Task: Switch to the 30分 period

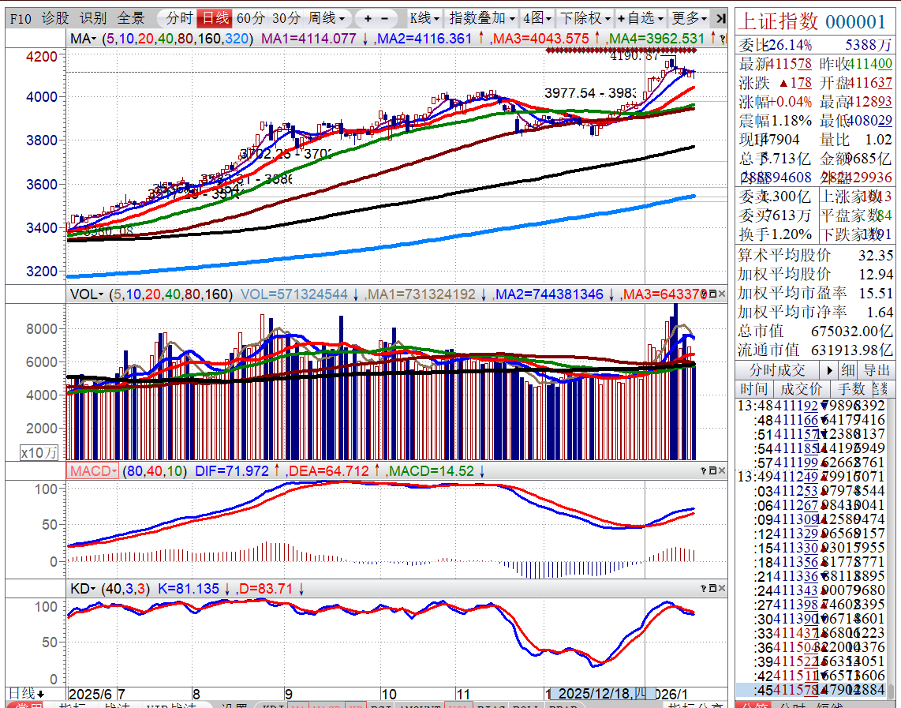Action: [286, 18]
